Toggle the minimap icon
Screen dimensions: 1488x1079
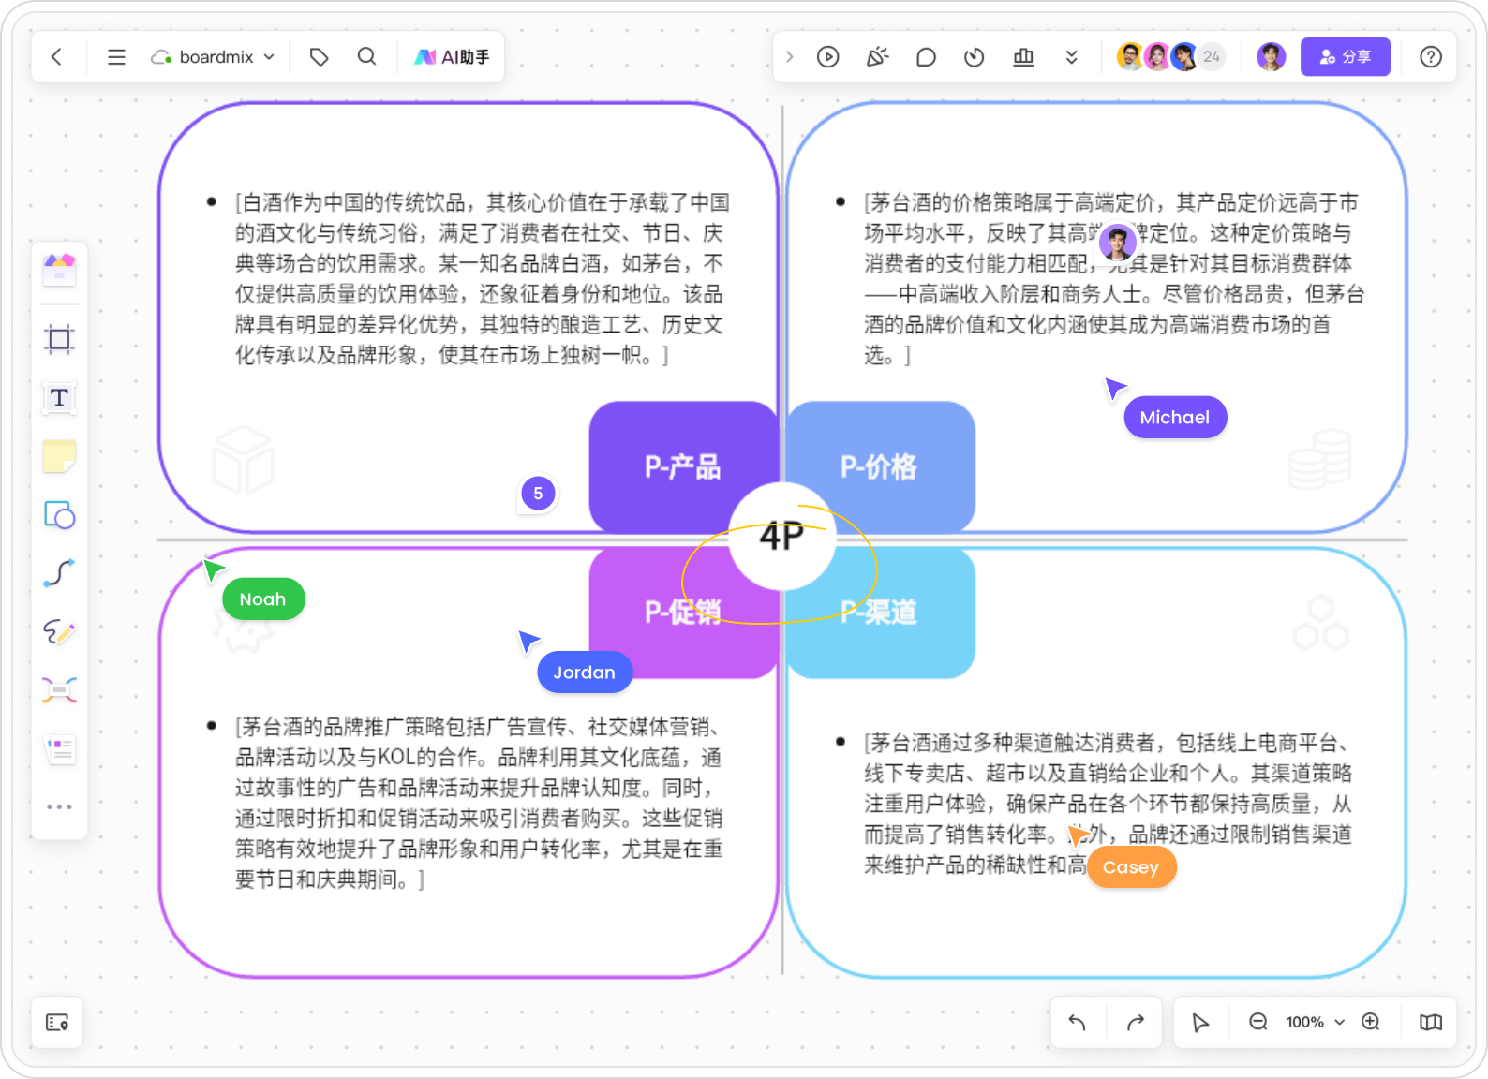(1431, 1022)
